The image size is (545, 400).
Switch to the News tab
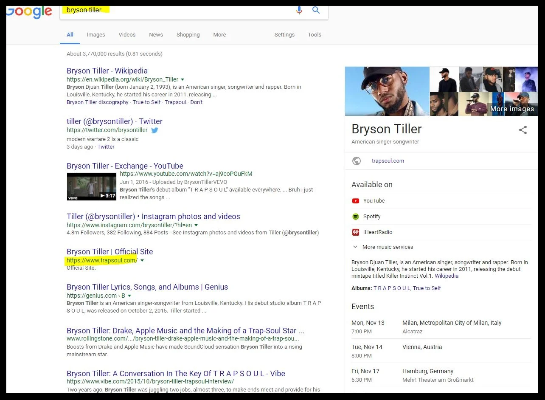tap(156, 35)
